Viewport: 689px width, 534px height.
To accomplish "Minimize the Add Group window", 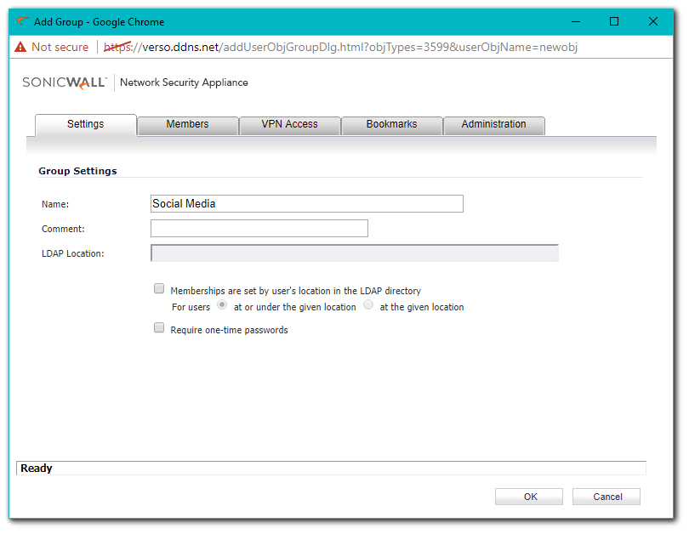I will (575, 21).
